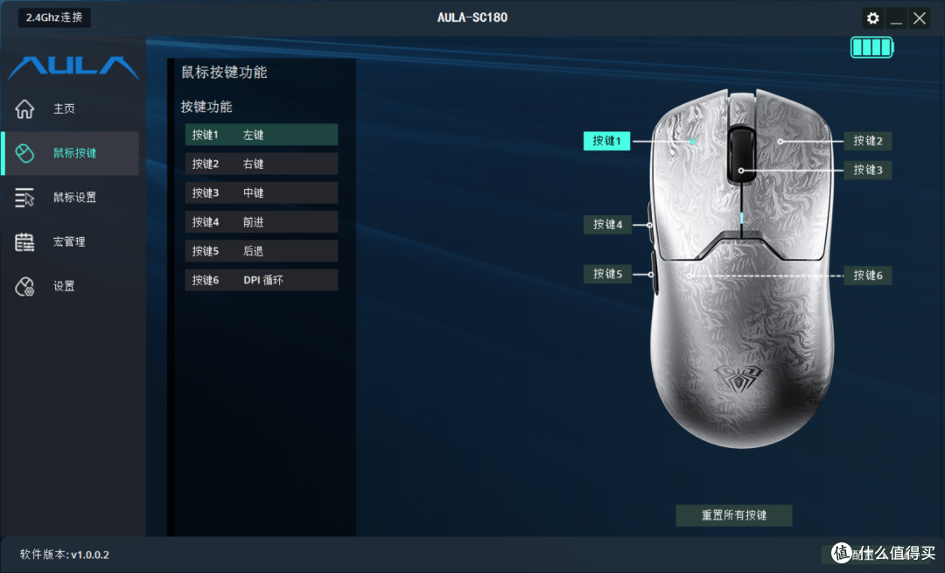
Task: Click the 按键1 label on mouse diagram
Action: (607, 141)
